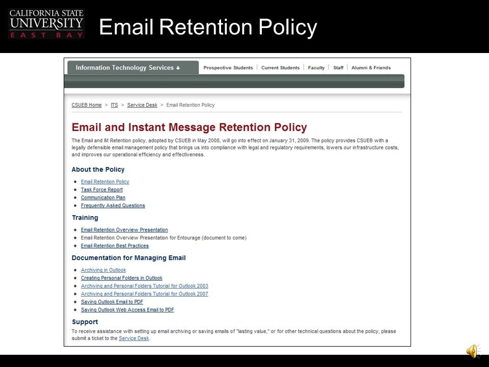Screen dimensions: 489x367
Task: Open Email Retention Overview Presentation link
Action: (124, 230)
